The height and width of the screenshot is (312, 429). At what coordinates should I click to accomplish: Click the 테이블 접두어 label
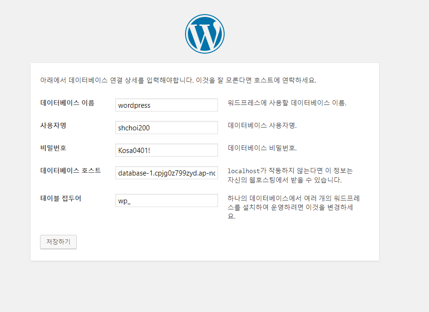pos(61,198)
